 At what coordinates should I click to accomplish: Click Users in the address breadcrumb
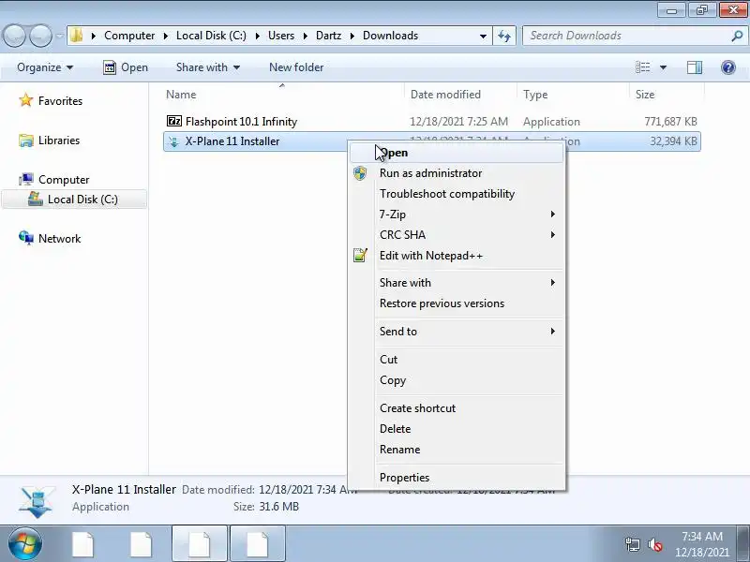280,36
